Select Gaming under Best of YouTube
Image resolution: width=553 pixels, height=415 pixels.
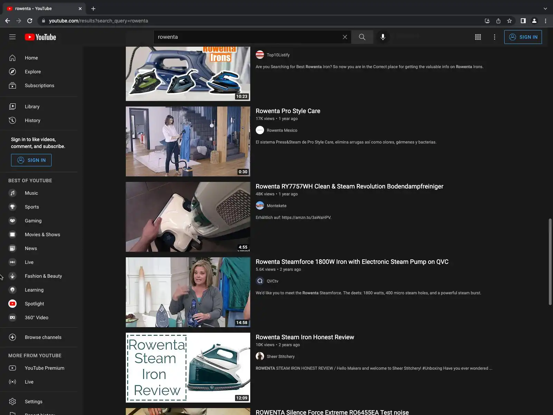(x=39, y=221)
